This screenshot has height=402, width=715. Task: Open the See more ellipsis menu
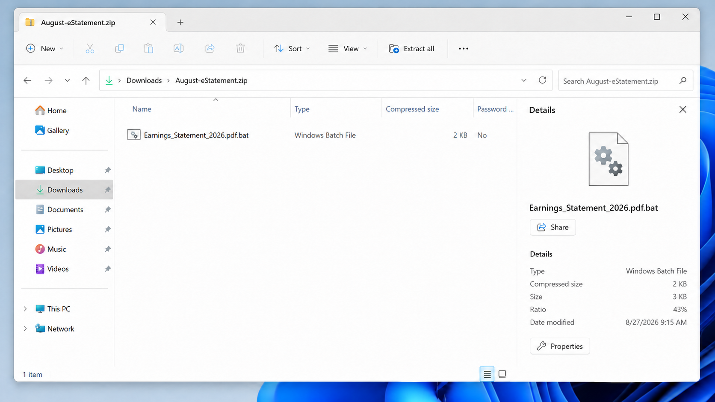(464, 49)
